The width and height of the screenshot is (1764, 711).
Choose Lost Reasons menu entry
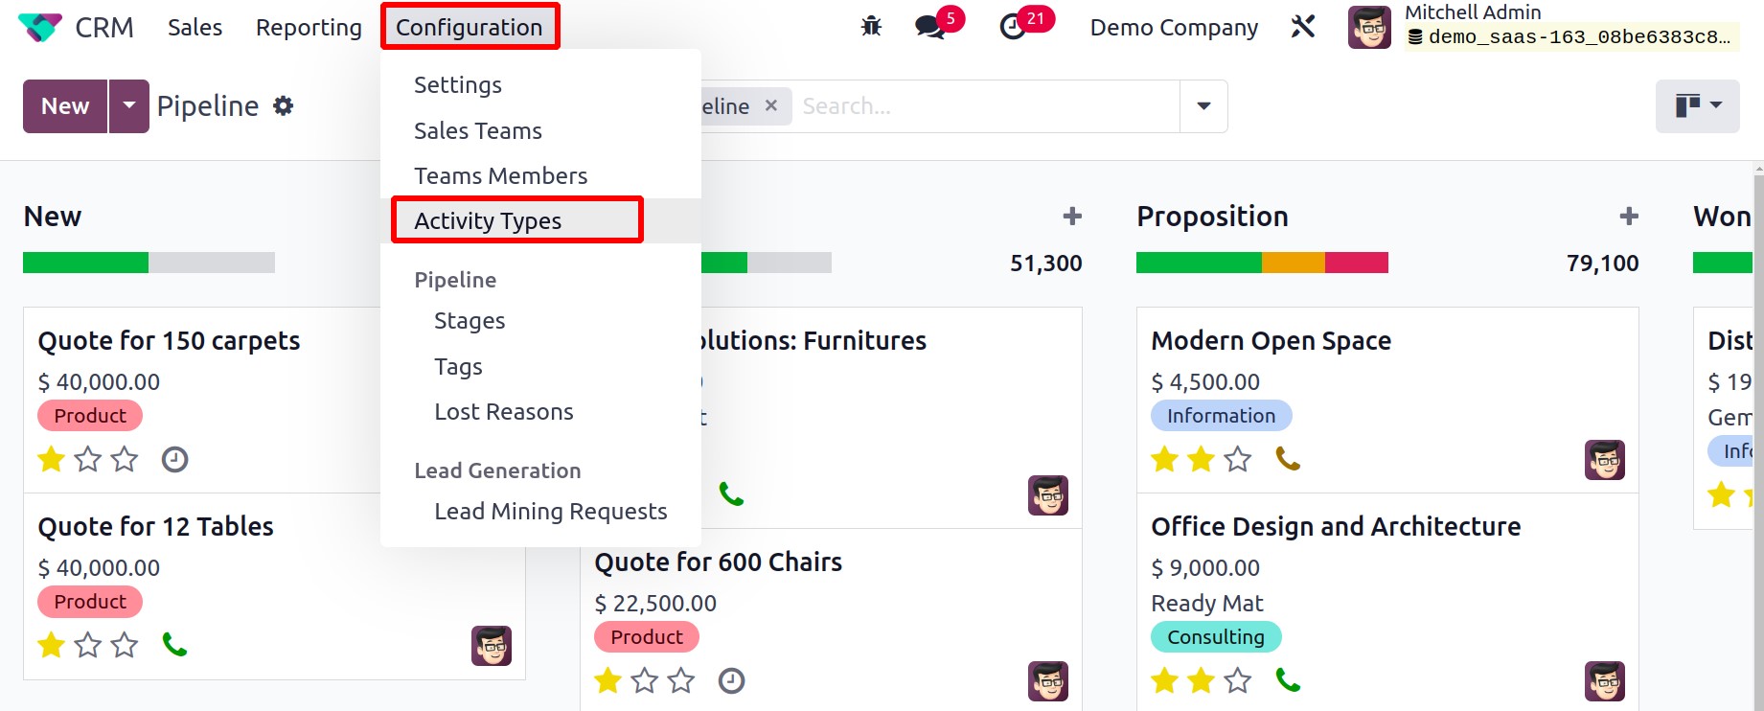click(x=504, y=412)
